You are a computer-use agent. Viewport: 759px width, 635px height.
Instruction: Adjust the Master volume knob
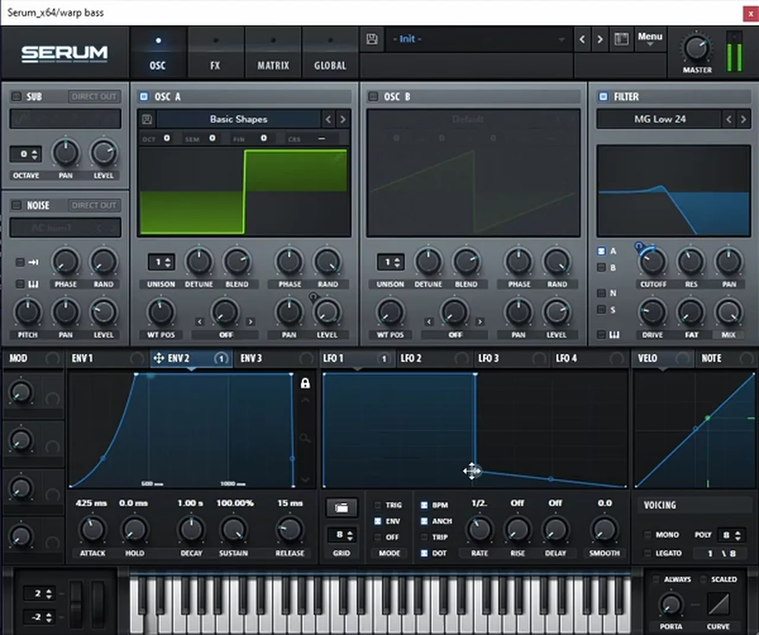[x=696, y=48]
